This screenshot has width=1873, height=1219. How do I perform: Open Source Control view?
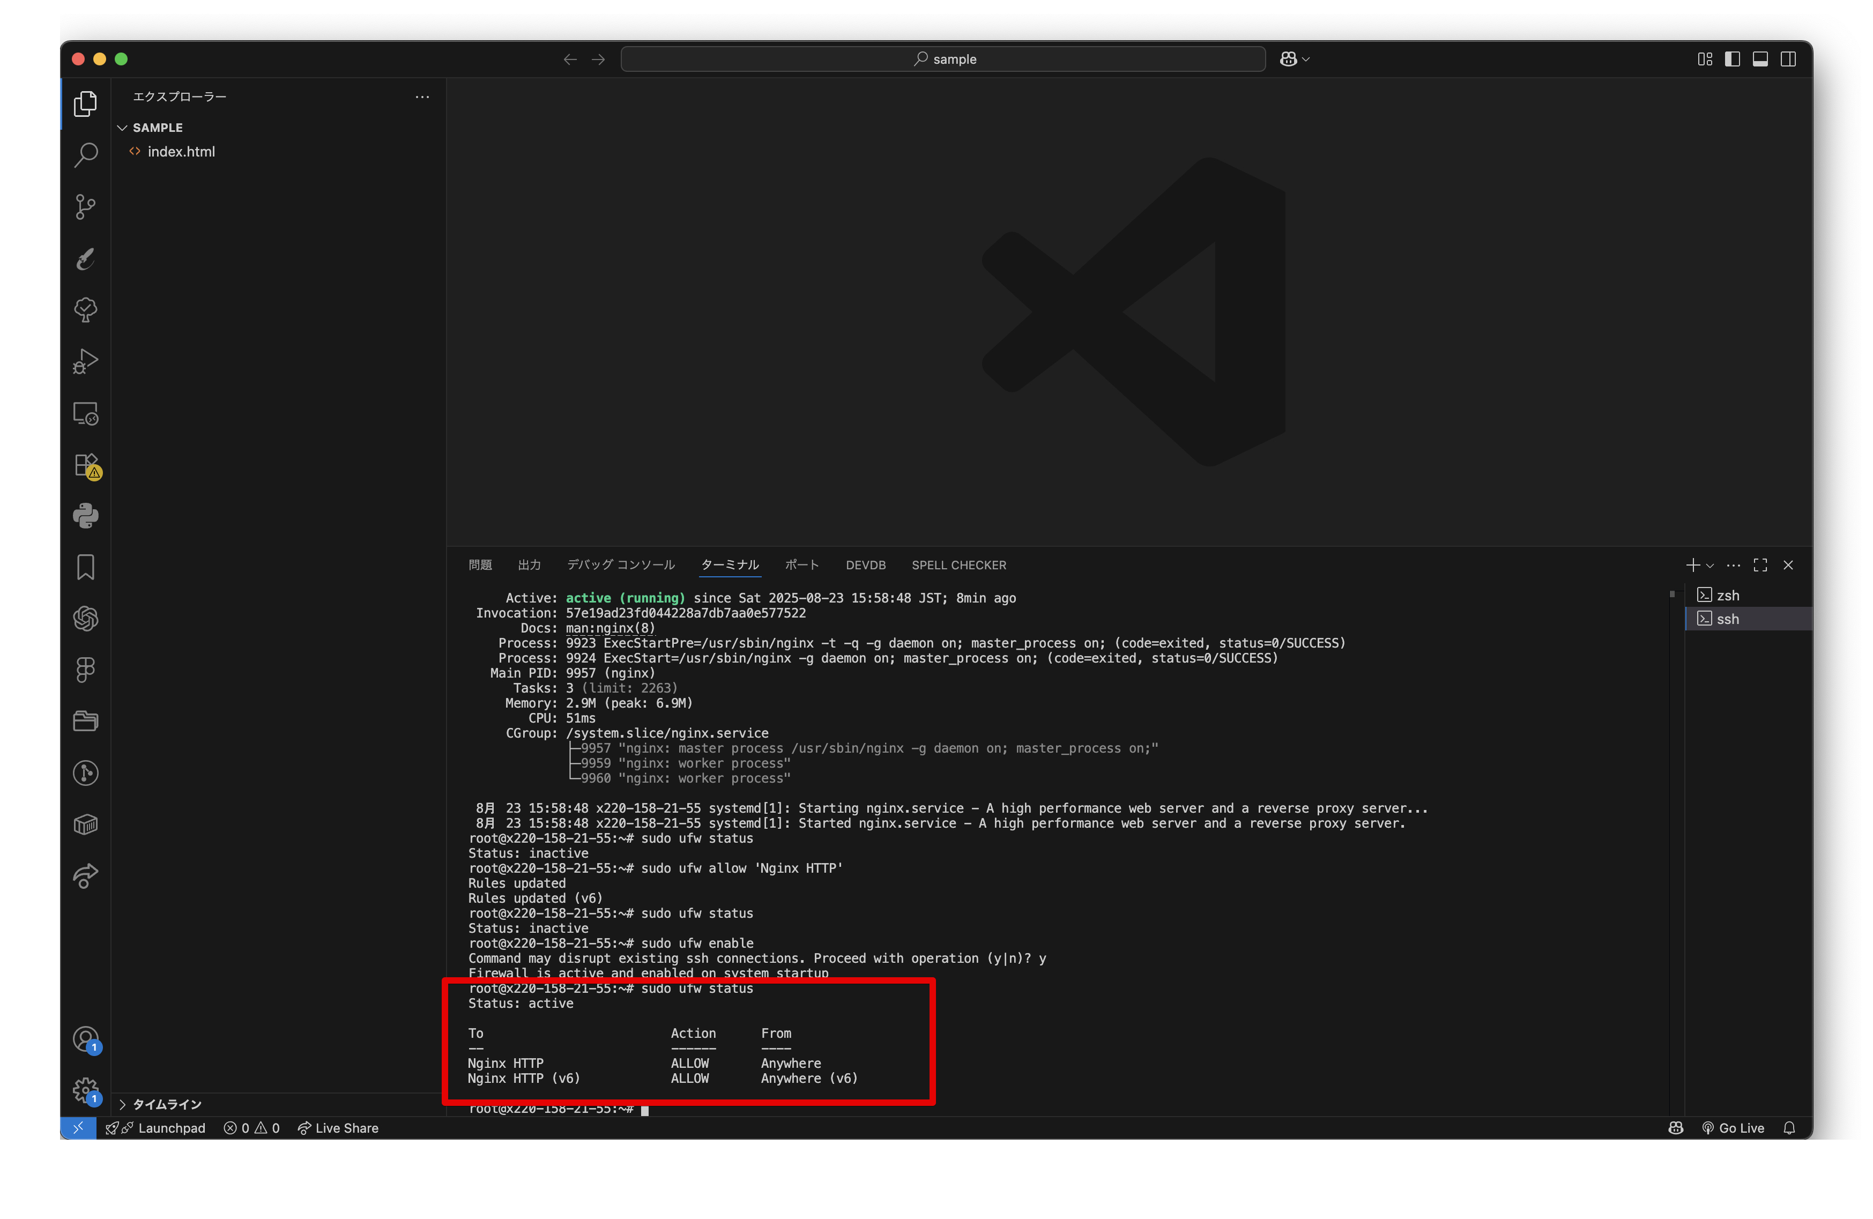(x=85, y=207)
